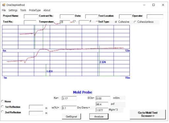Click the -1m axis label
The width and height of the screenshot is (169, 123).
pos(5,78)
